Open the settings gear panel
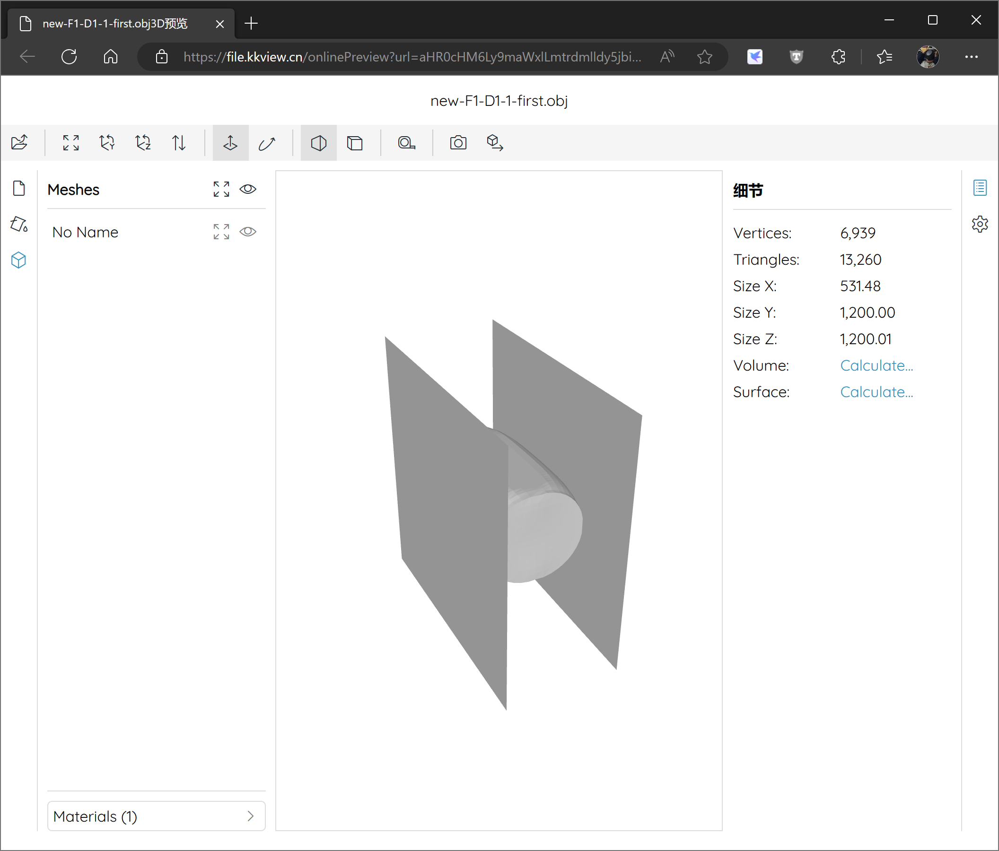 pos(980,224)
